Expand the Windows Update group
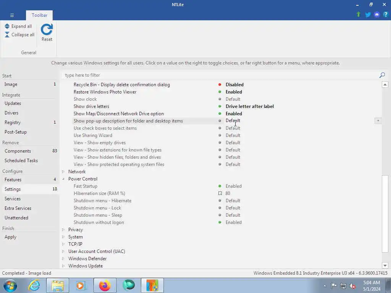The image size is (391, 293). 63,266
